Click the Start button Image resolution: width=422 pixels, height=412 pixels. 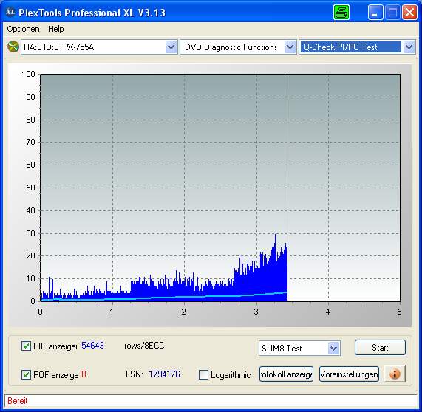[380, 348]
